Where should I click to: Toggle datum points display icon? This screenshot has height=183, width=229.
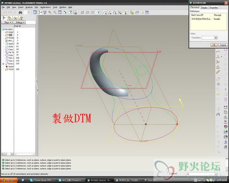coord(114,13)
